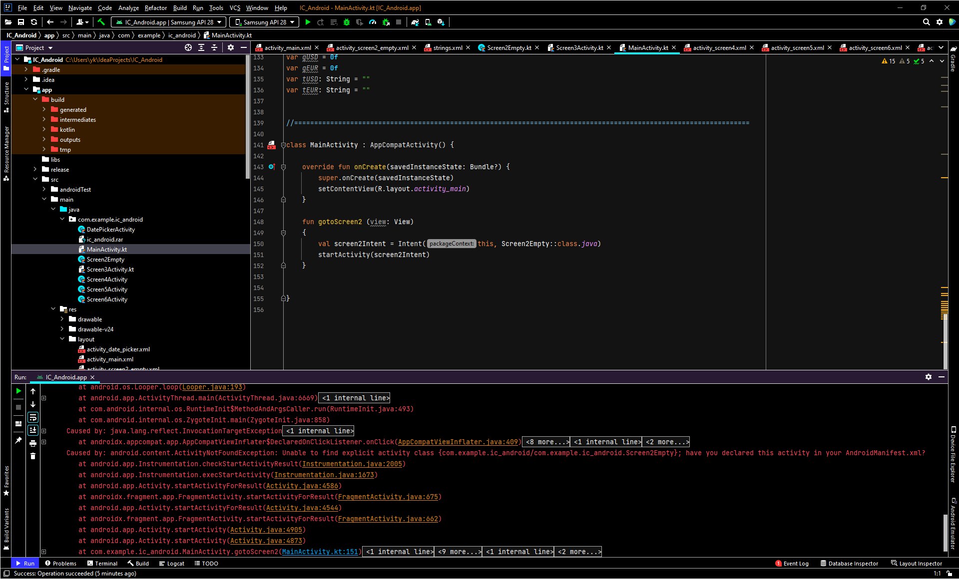
Task: Clear console with trash icon
Action: [x=33, y=456]
